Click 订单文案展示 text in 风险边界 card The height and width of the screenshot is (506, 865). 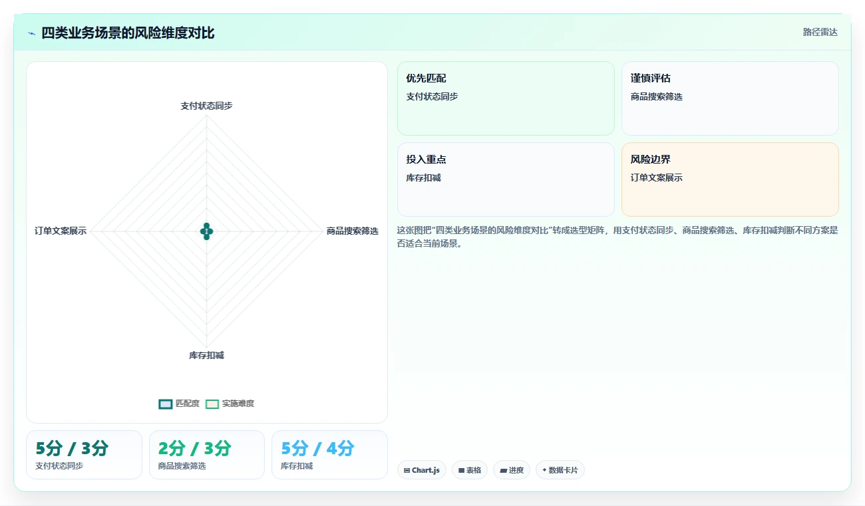coord(657,178)
